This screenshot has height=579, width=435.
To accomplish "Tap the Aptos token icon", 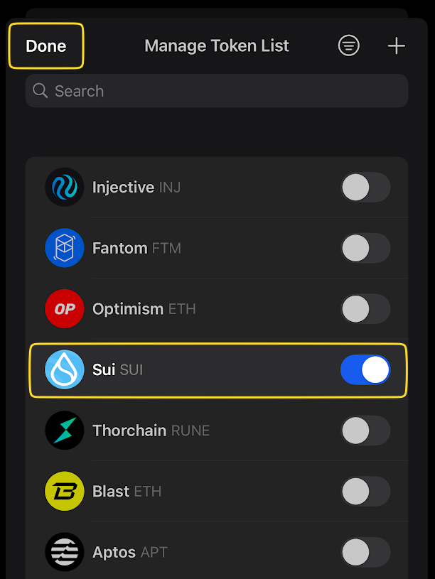I will click(x=64, y=552).
